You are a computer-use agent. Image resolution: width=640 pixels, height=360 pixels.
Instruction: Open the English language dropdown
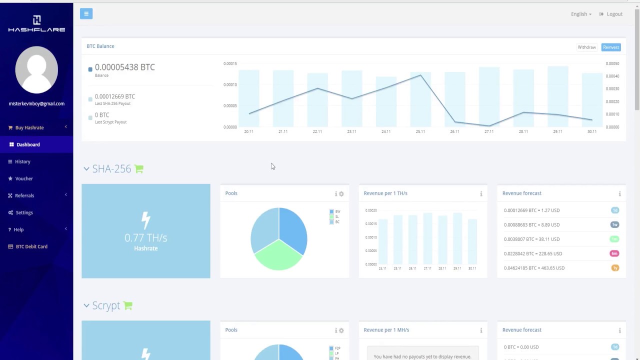tap(581, 14)
